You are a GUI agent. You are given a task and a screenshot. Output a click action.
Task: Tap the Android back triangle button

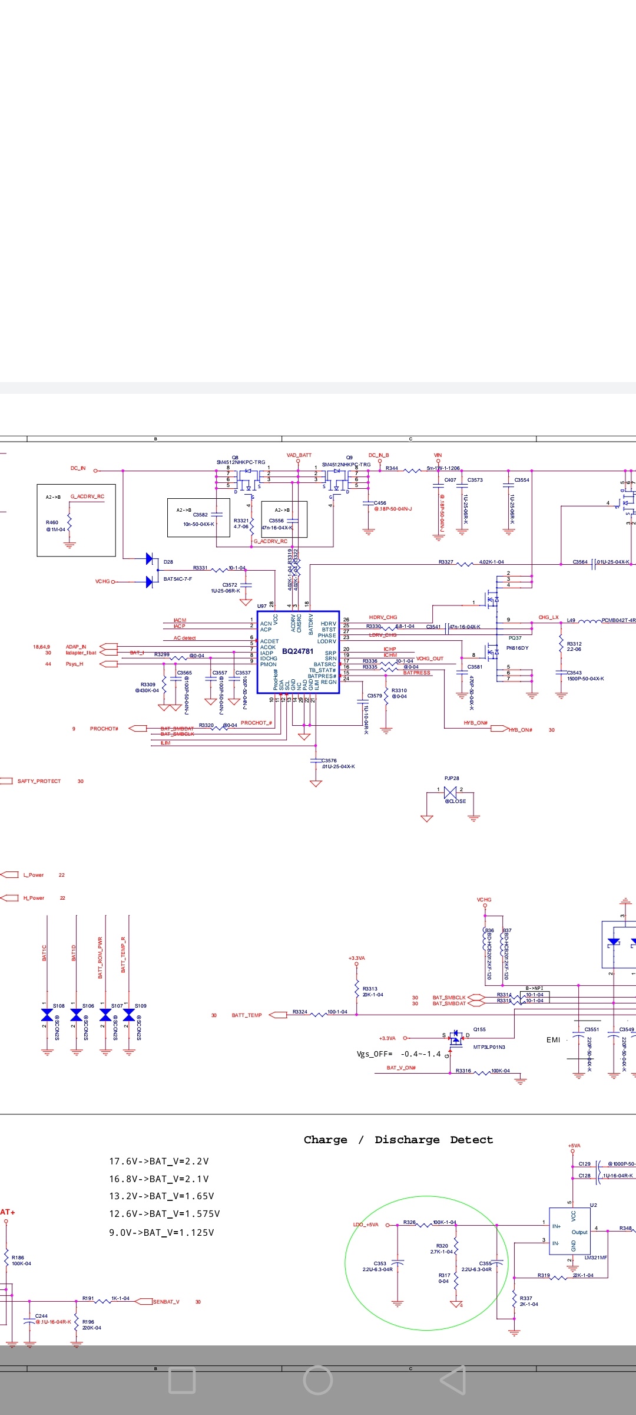(453, 1380)
